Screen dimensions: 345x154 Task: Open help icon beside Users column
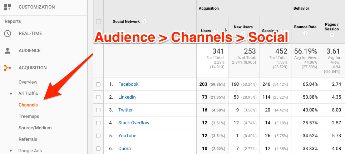pyautogui.click(x=216, y=31)
